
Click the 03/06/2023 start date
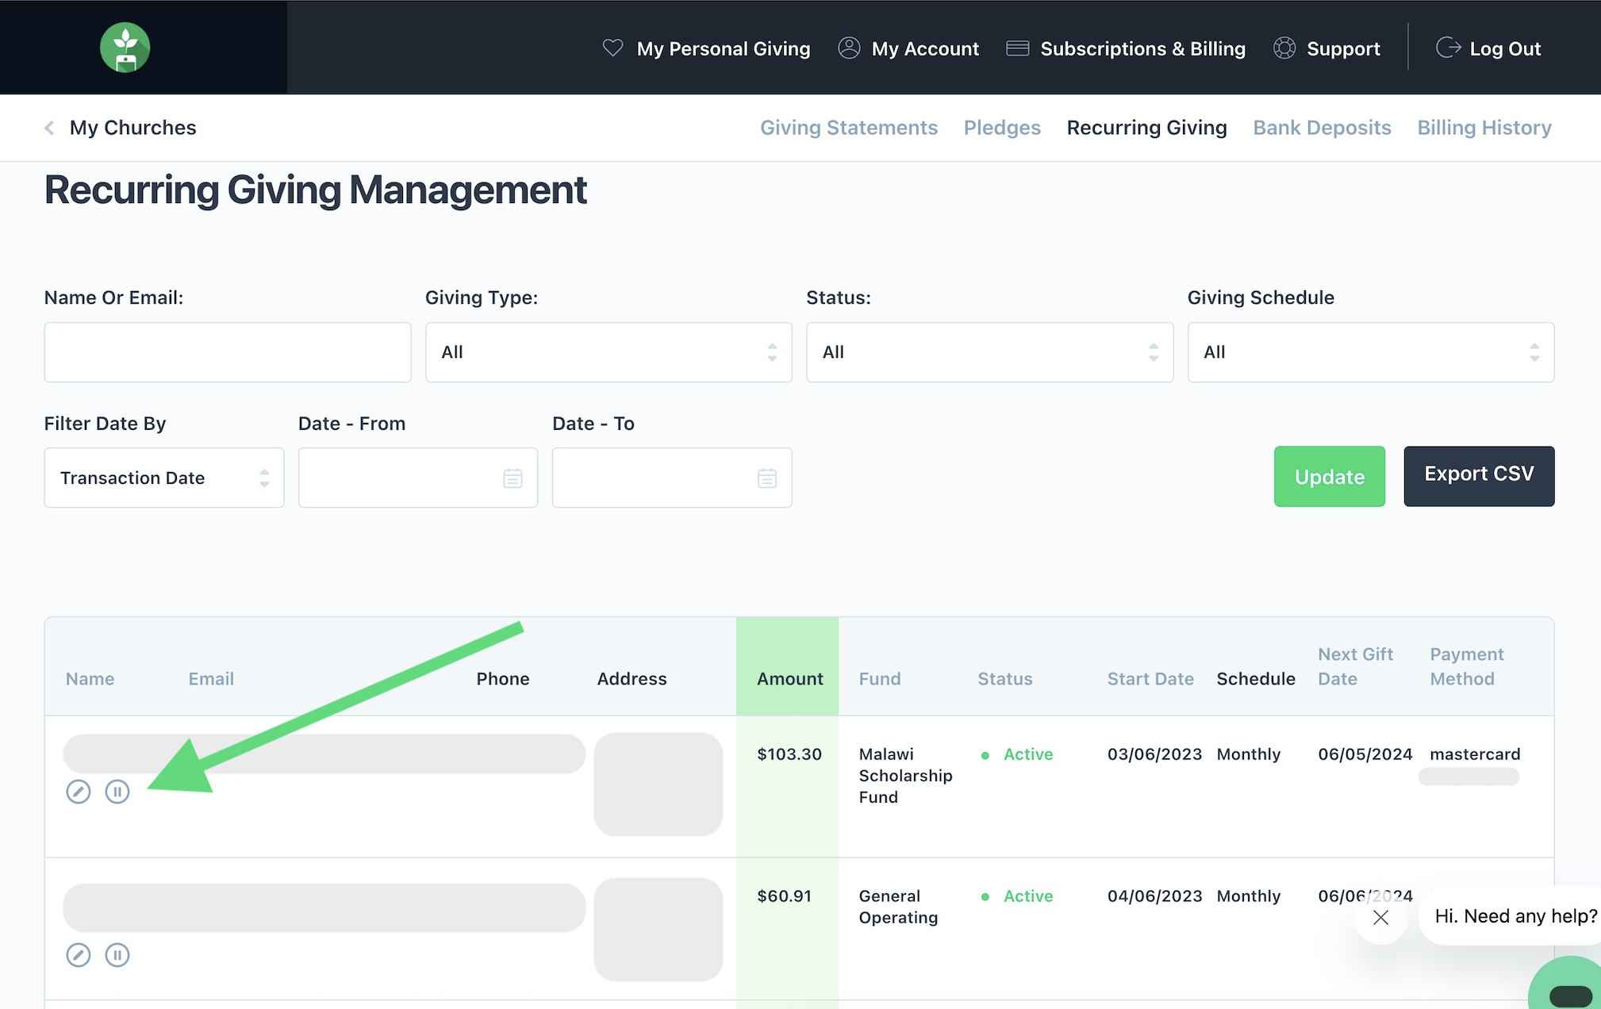(x=1154, y=754)
